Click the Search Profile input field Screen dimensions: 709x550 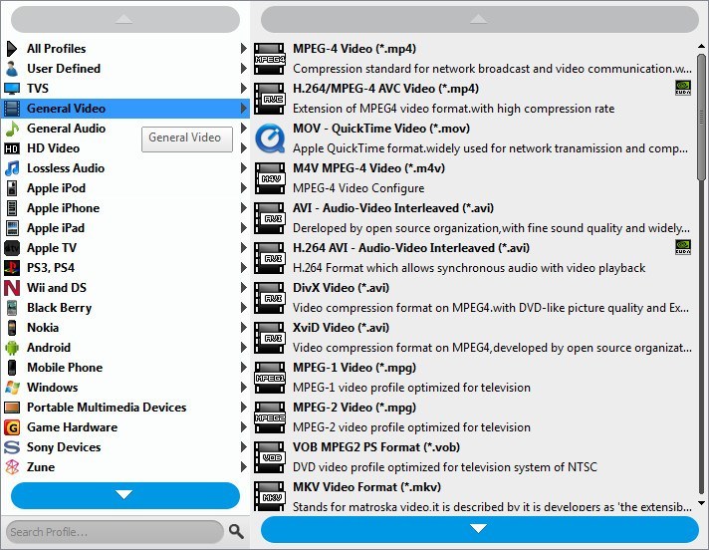coord(115,531)
